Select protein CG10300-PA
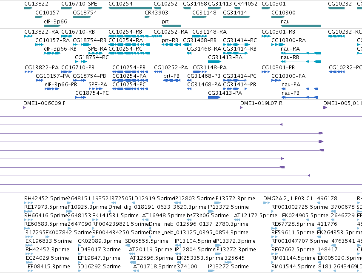Viewport: 362px width, 273px height. point(276,80)
